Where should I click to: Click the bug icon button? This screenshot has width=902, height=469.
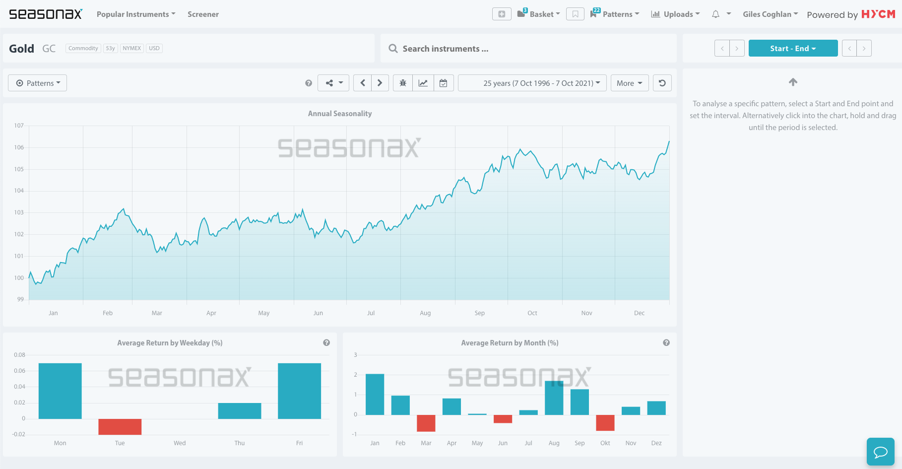(403, 83)
